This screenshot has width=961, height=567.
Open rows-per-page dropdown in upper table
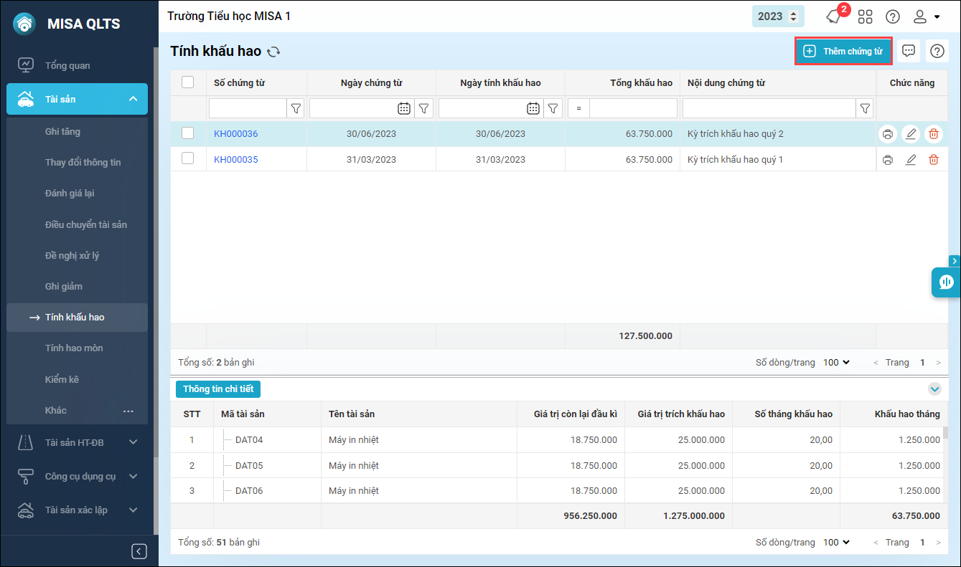[x=836, y=363]
